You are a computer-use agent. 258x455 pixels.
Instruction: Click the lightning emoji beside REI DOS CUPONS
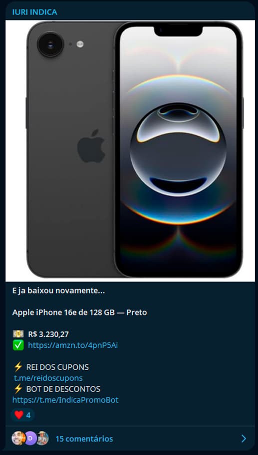click(18, 367)
